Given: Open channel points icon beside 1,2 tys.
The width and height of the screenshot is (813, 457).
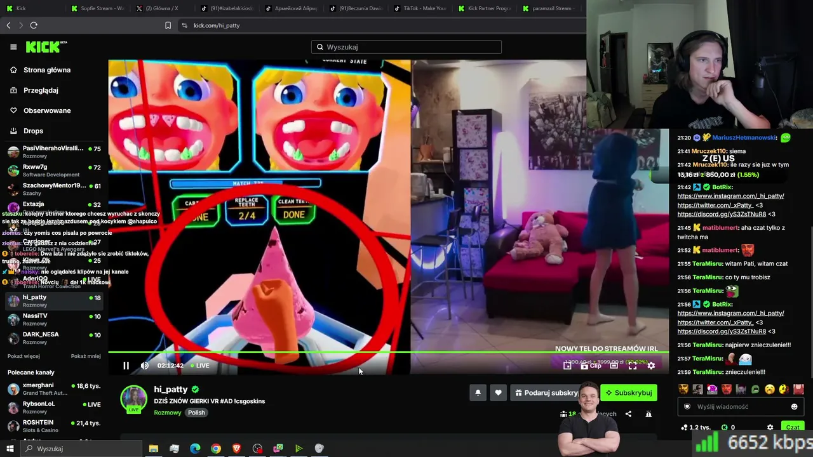Looking at the screenshot, I should coord(684,428).
